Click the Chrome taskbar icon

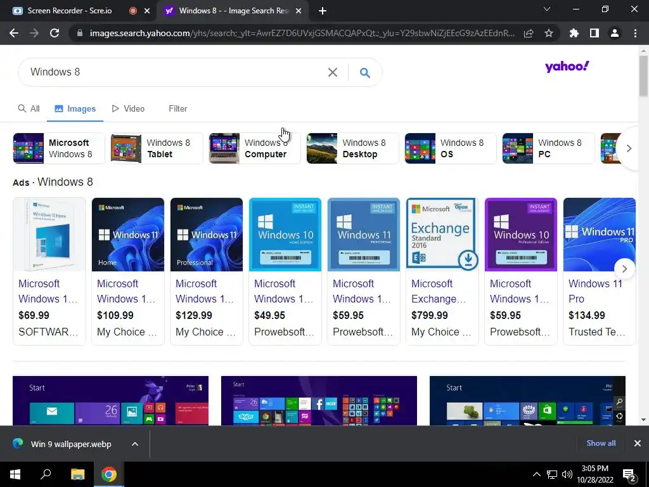109,474
